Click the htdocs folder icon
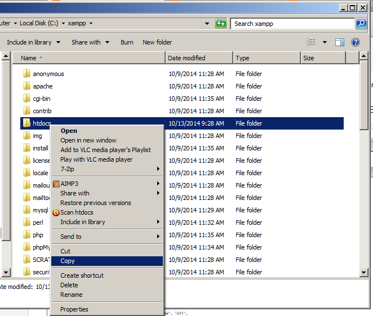The image size is (373, 316). 26,123
